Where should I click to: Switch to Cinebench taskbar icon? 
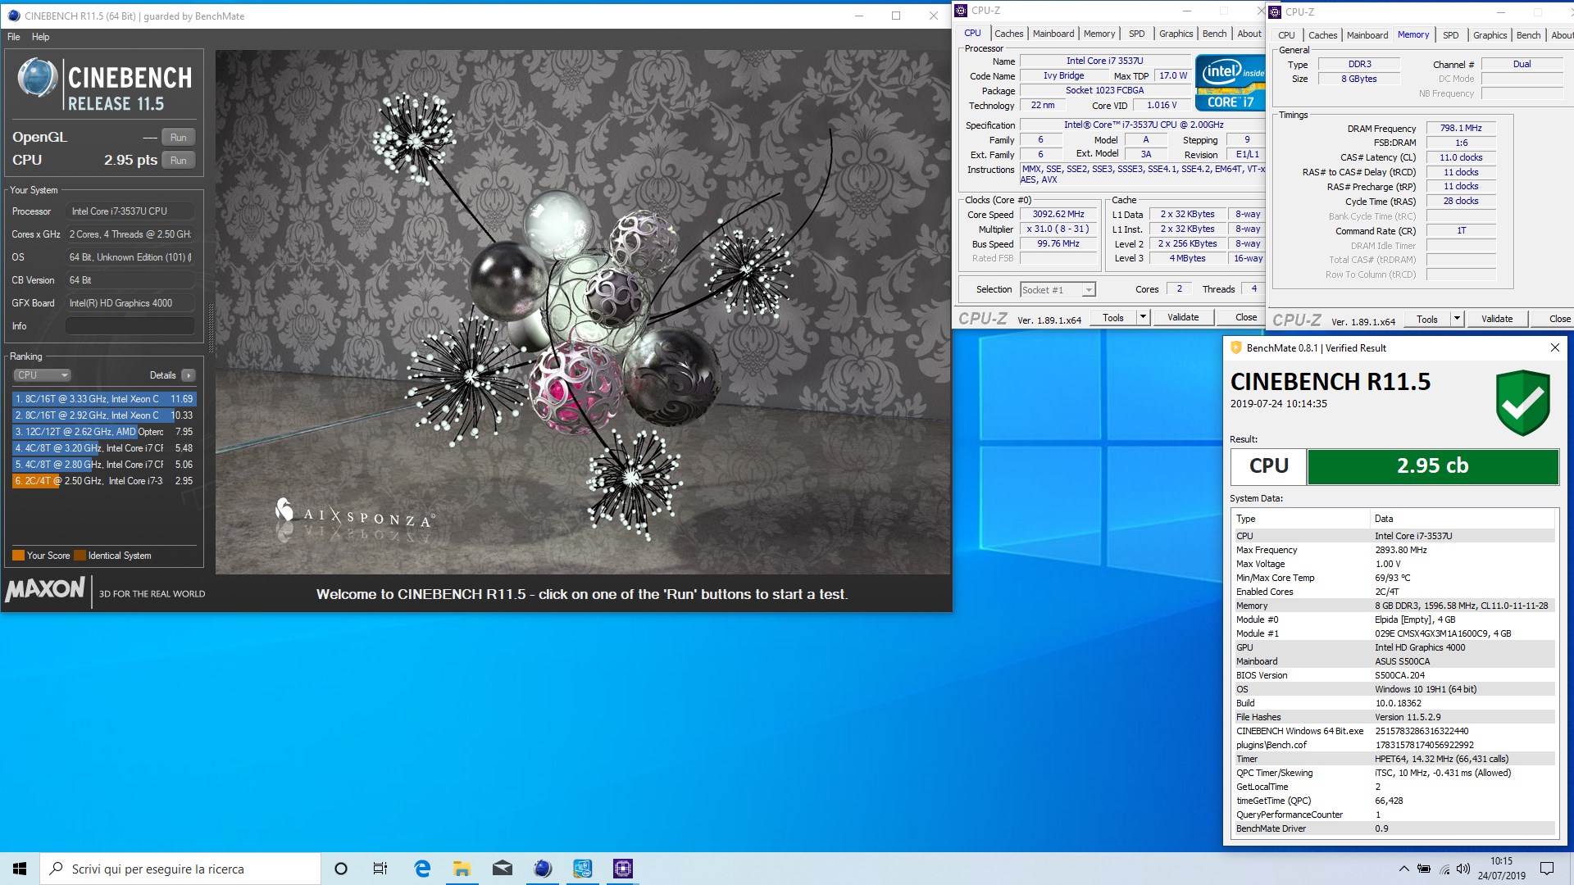(x=543, y=869)
